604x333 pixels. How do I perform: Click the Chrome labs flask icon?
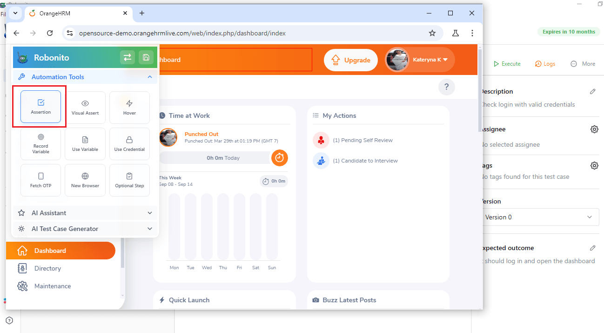pyautogui.click(x=456, y=33)
